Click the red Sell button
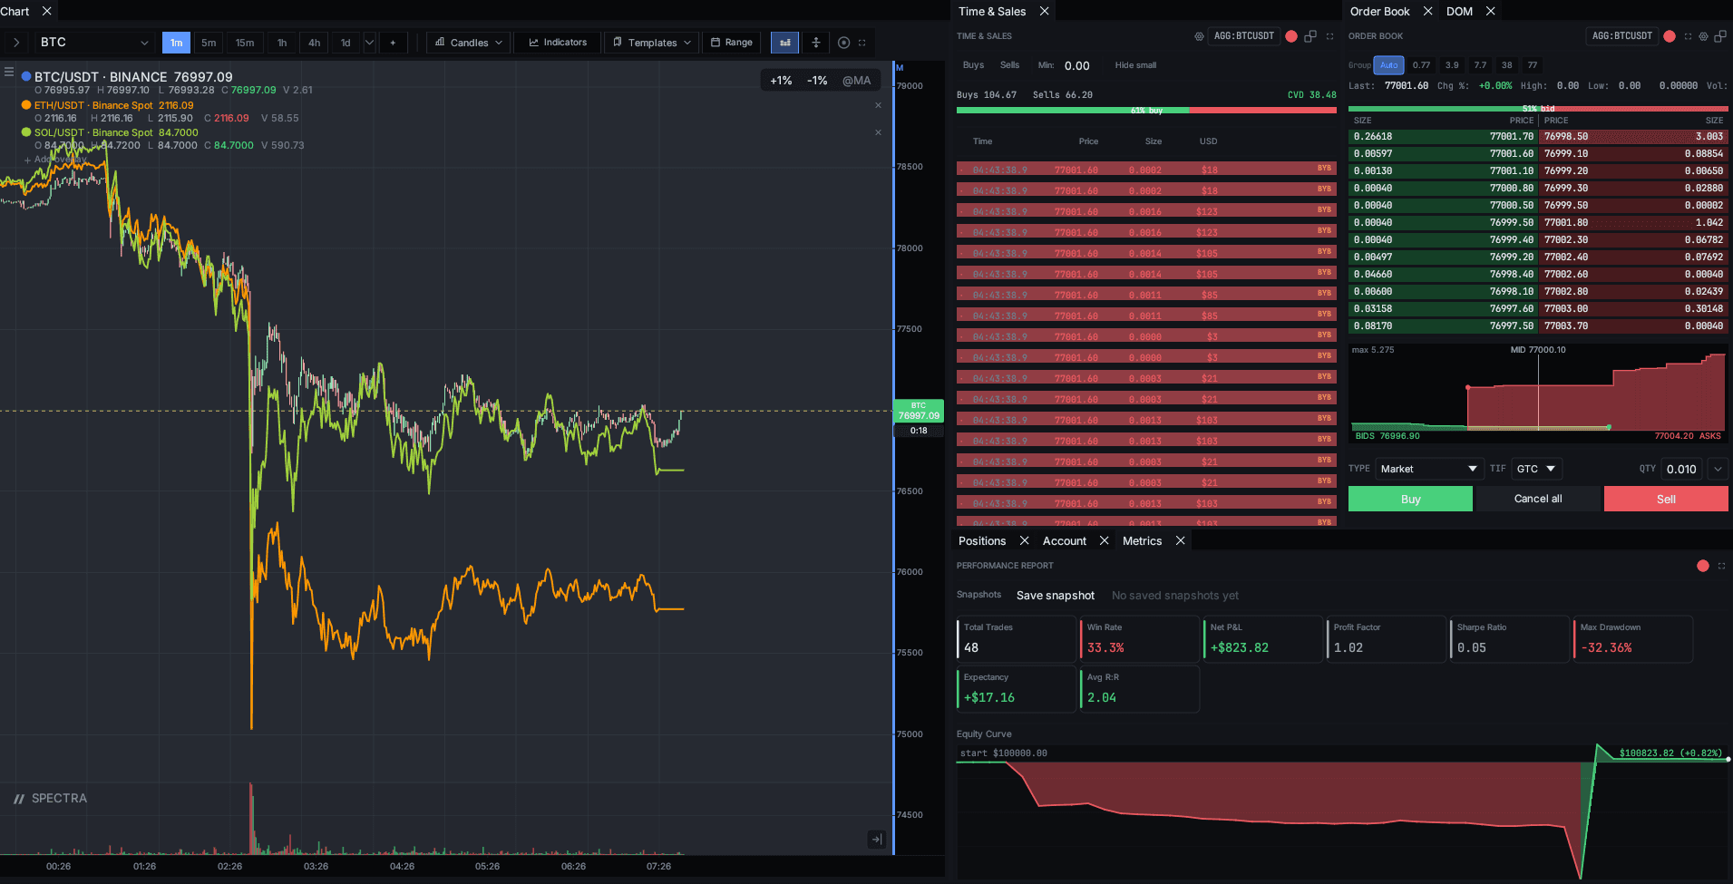 (1666, 499)
